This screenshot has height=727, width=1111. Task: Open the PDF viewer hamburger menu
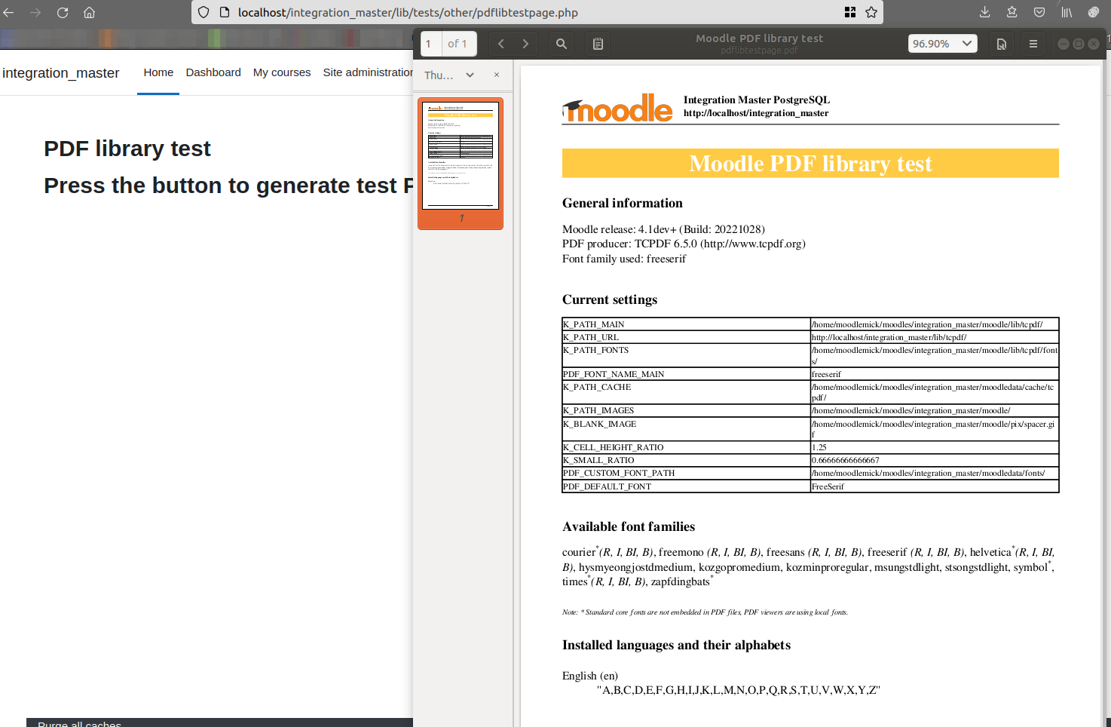point(1033,44)
